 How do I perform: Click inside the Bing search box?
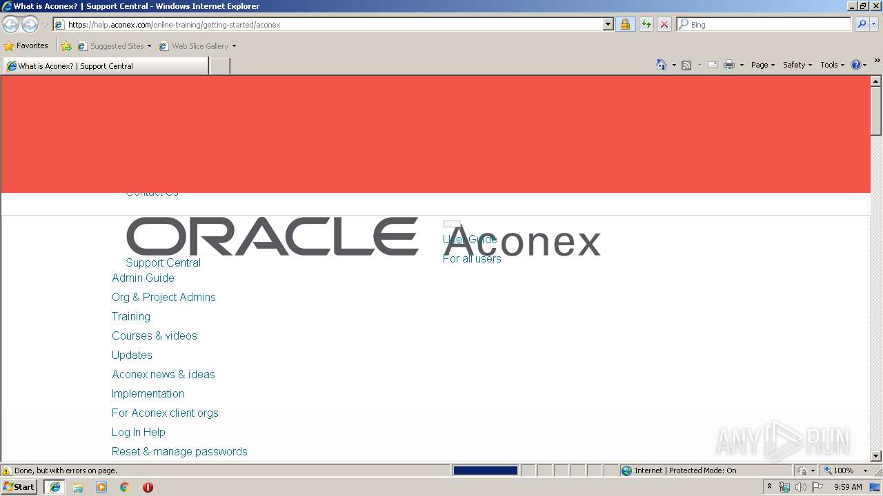coord(764,25)
